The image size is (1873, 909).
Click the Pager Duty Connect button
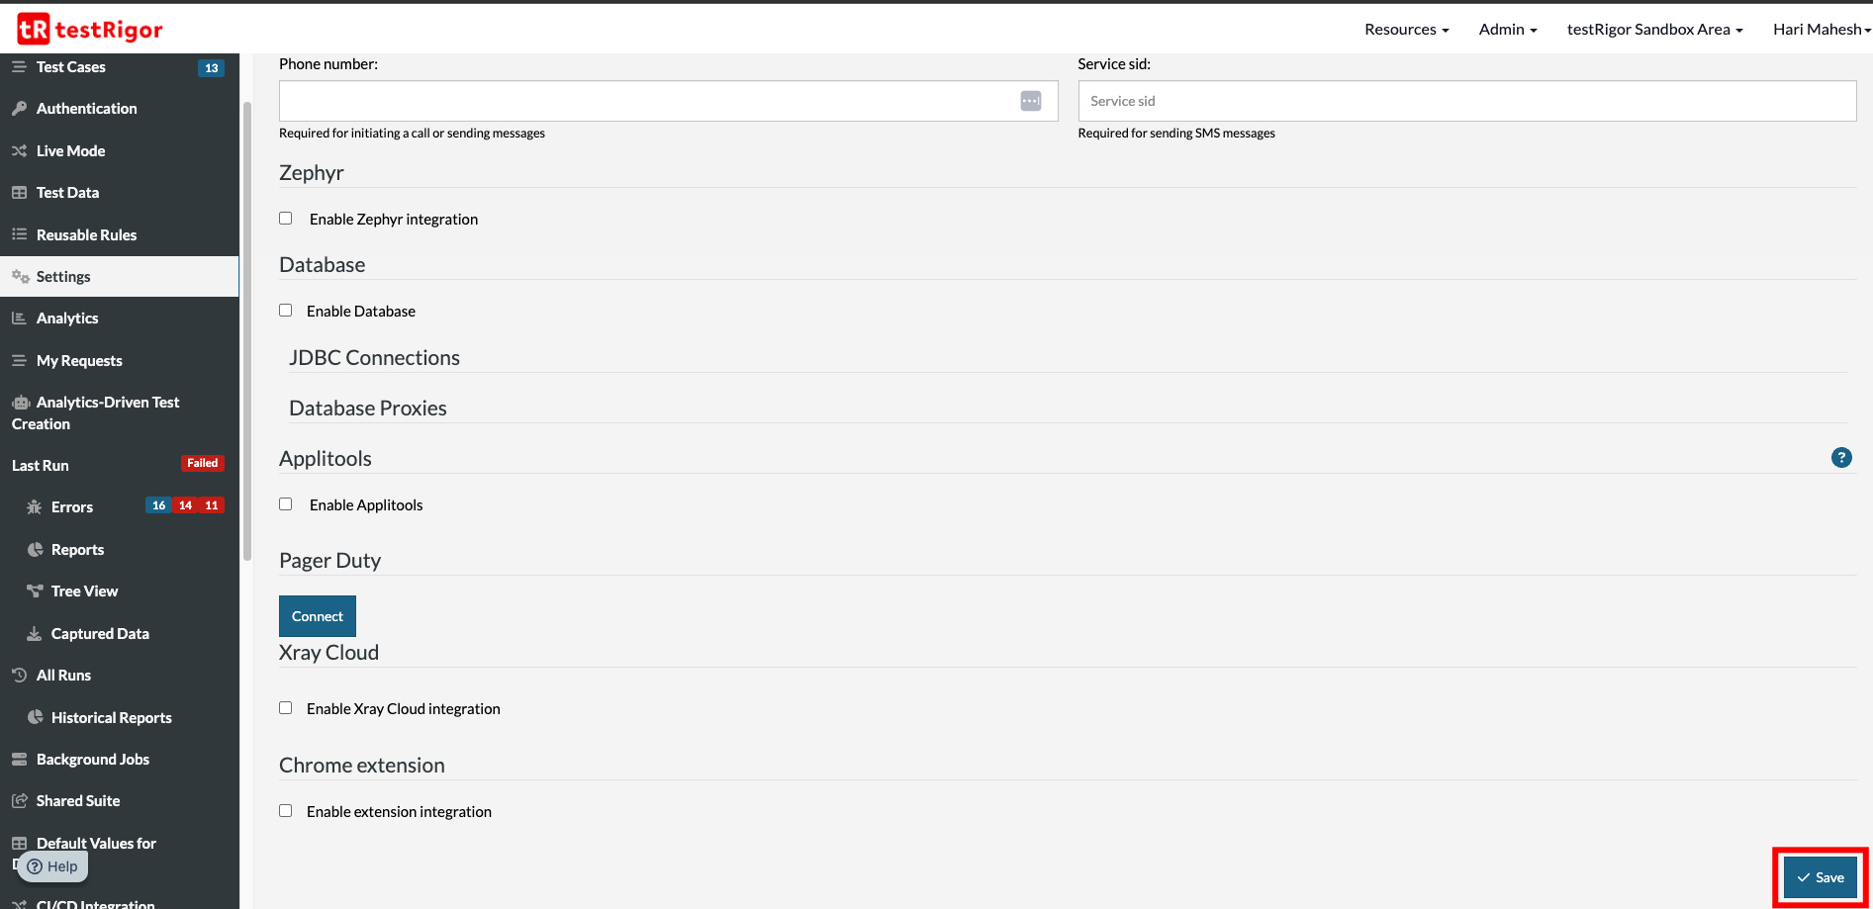coord(318,616)
